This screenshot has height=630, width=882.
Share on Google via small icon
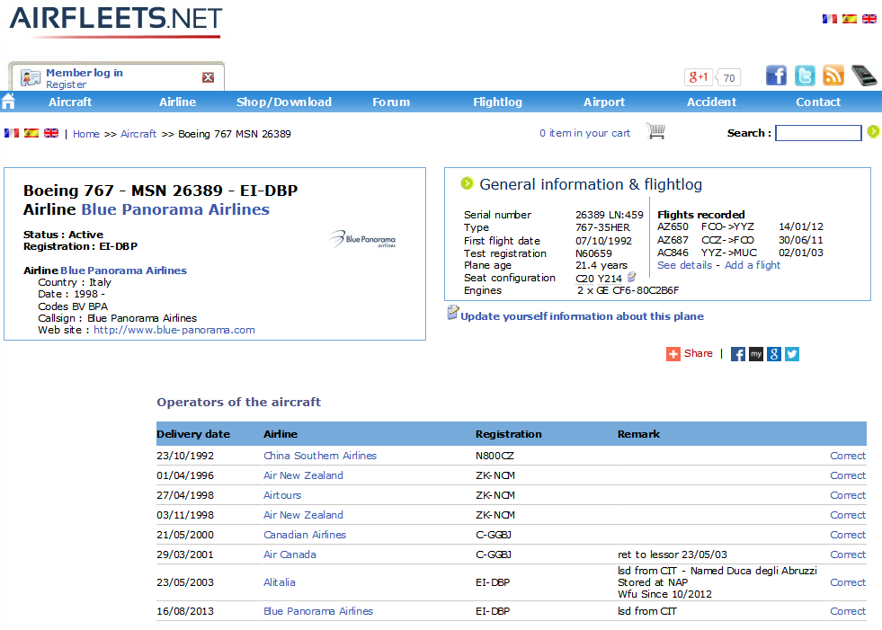[x=774, y=354]
